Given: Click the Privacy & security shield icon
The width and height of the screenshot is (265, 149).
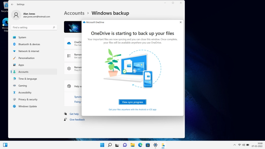Looking at the screenshot, I should coord(14,100).
